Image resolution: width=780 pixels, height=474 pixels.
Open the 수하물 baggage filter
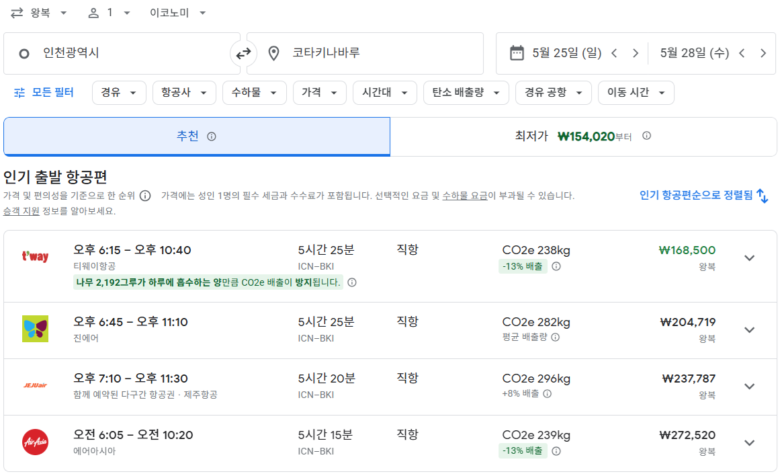[x=254, y=93]
